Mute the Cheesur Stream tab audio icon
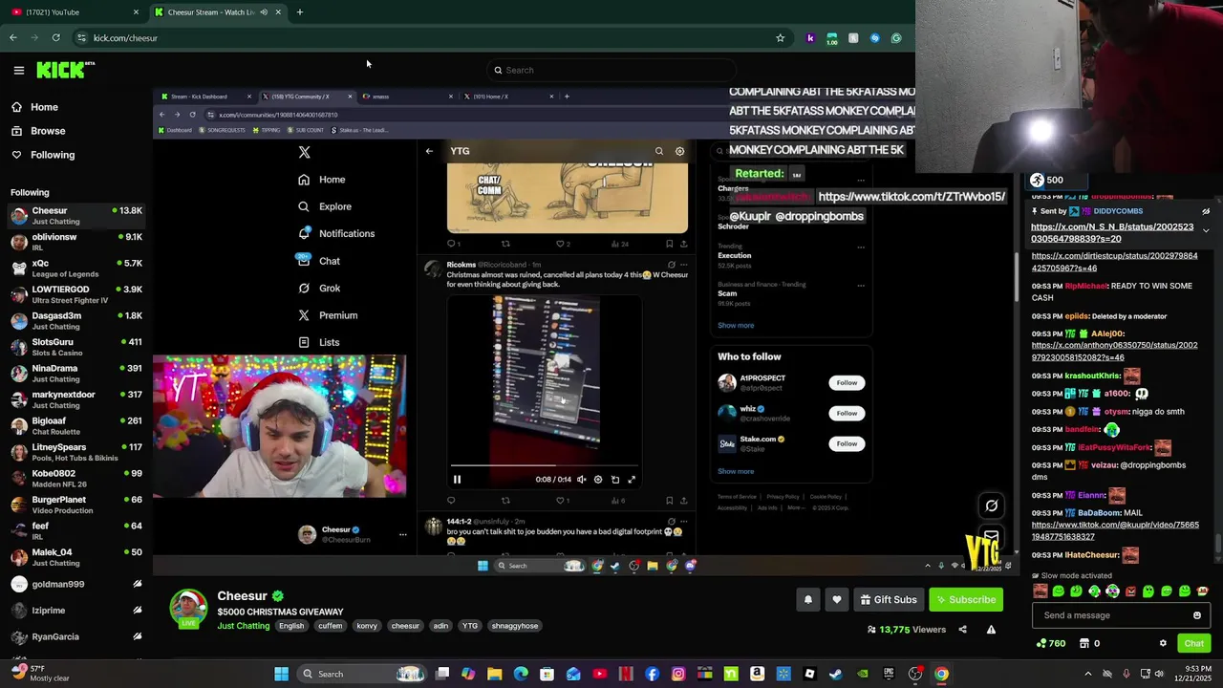The height and width of the screenshot is (688, 1223). tap(264, 12)
